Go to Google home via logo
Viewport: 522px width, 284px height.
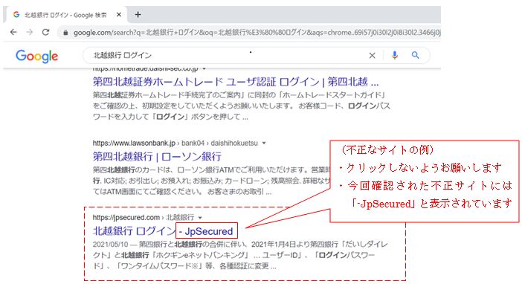tap(36, 57)
